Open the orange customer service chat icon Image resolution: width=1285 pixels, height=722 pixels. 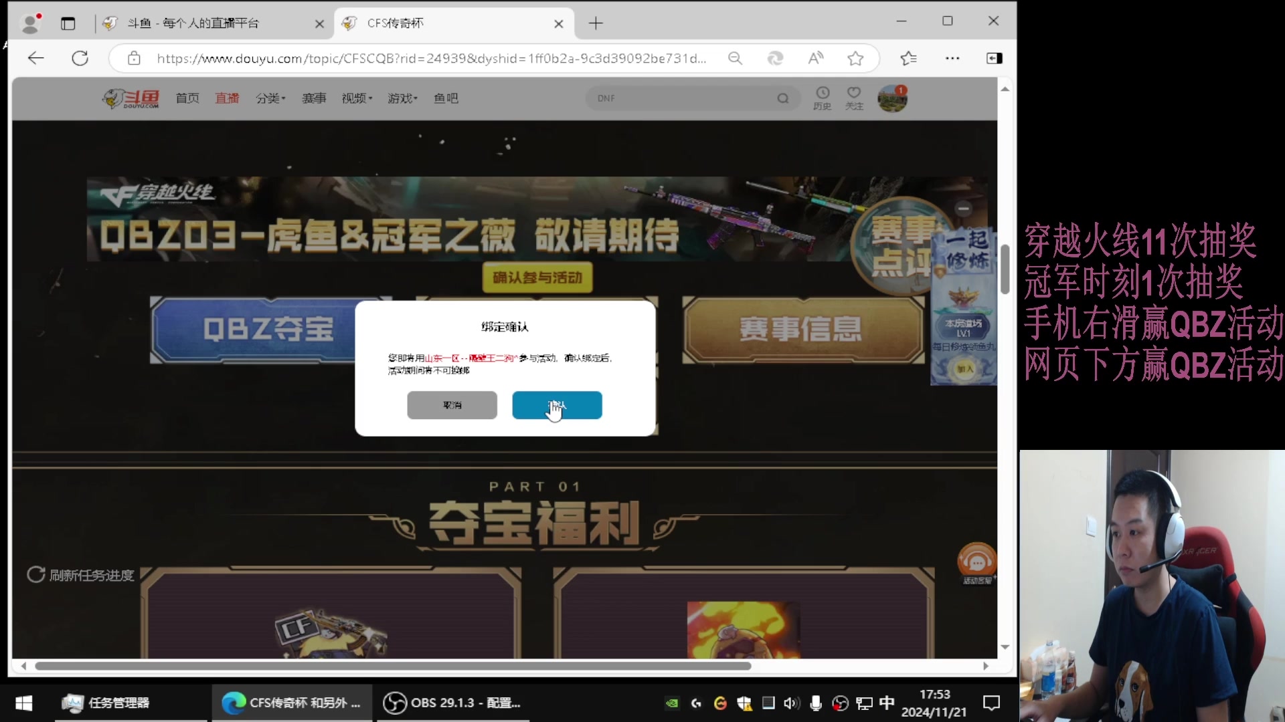[x=977, y=563]
